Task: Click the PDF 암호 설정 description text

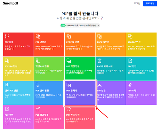Action: (x=80, y=120)
